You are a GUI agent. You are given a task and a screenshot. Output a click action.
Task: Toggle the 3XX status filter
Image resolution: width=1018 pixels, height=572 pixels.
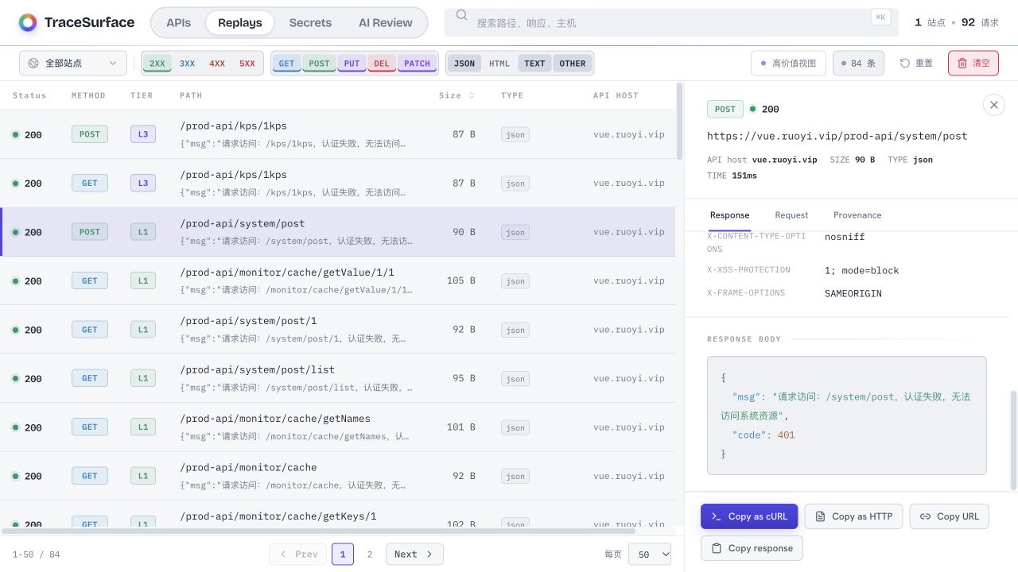click(188, 64)
